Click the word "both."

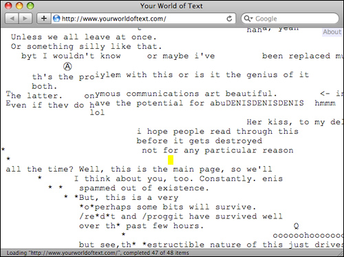pos(45,86)
